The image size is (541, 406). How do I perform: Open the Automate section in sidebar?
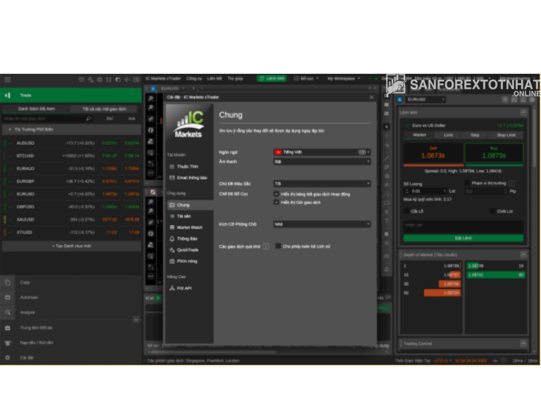coord(71,297)
